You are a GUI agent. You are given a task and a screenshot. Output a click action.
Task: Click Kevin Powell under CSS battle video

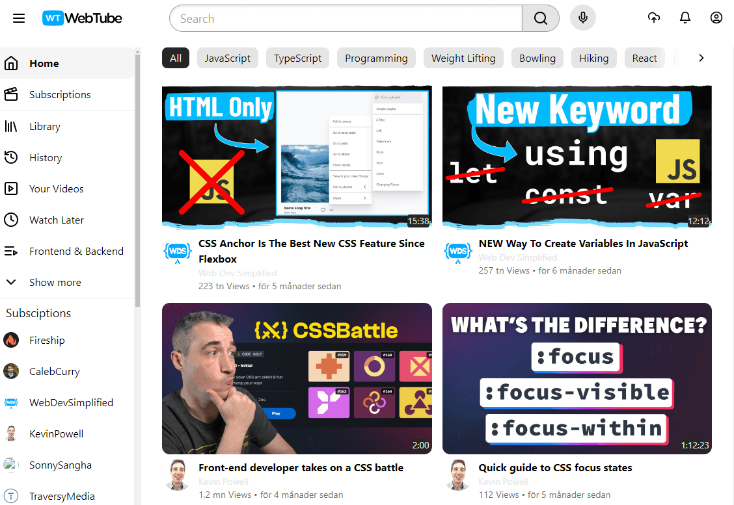(x=223, y=482)
